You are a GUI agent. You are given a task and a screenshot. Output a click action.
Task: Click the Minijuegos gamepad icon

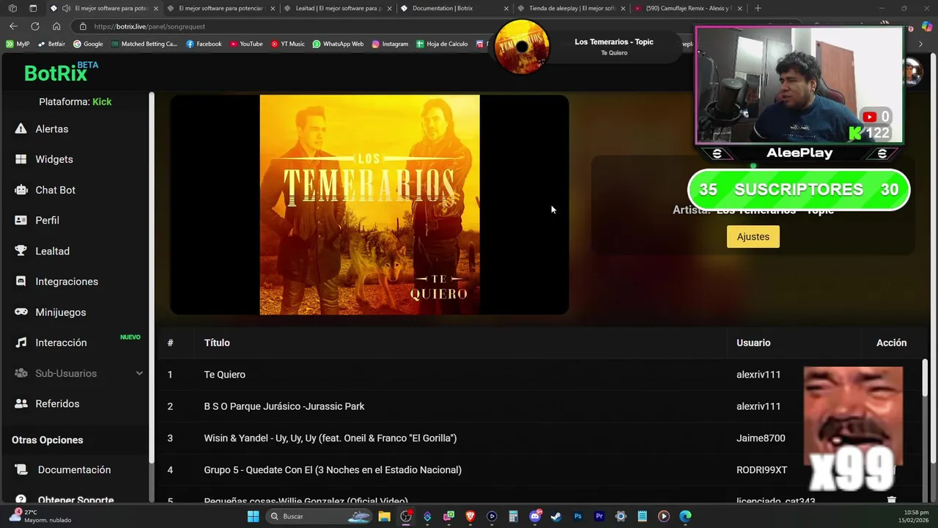coord(21,312)
